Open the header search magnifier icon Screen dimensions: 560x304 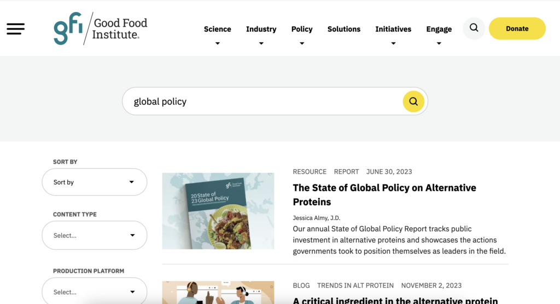coord(474,28)
